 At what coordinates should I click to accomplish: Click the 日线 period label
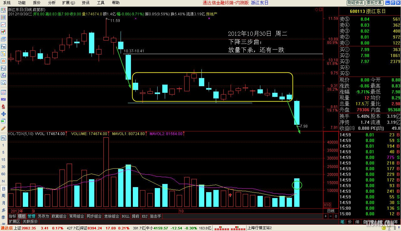(331, 211)
